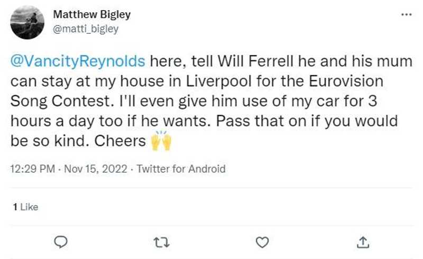The height and width of the screenshot is (259, 423).
Task: View who liked via 1 Like
Action: click(25, 207)
